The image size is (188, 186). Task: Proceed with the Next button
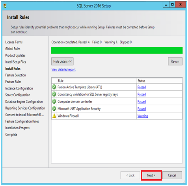click(x=151, y=175)
